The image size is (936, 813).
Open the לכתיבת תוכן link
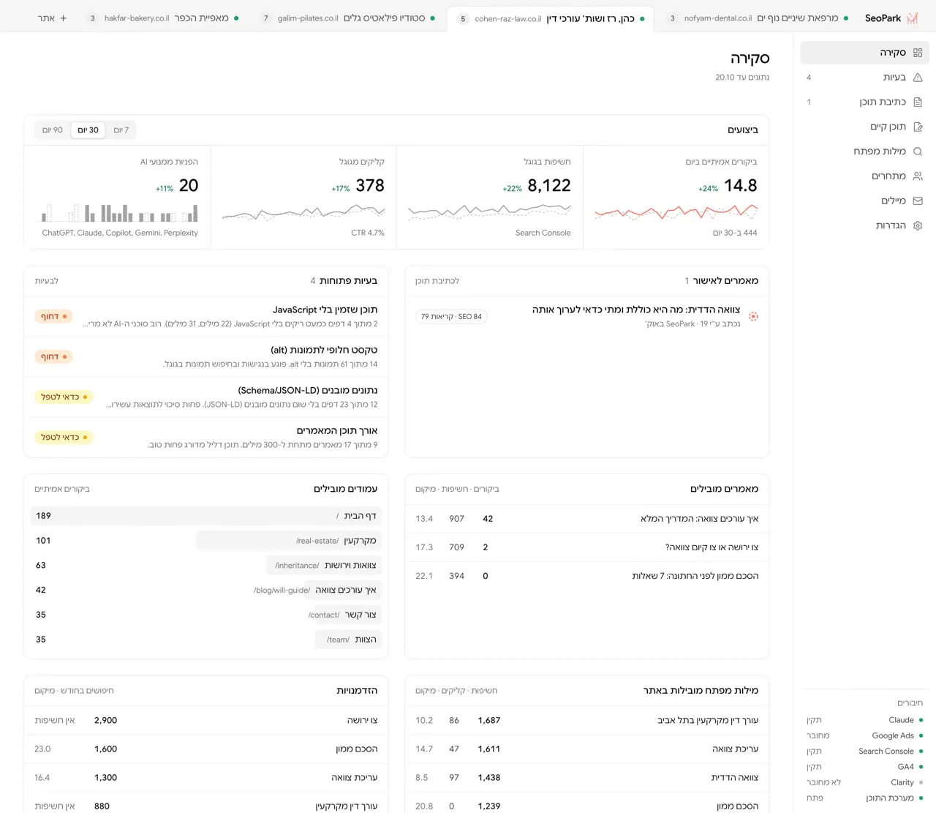pyautogui.click(x=437, y=281)
